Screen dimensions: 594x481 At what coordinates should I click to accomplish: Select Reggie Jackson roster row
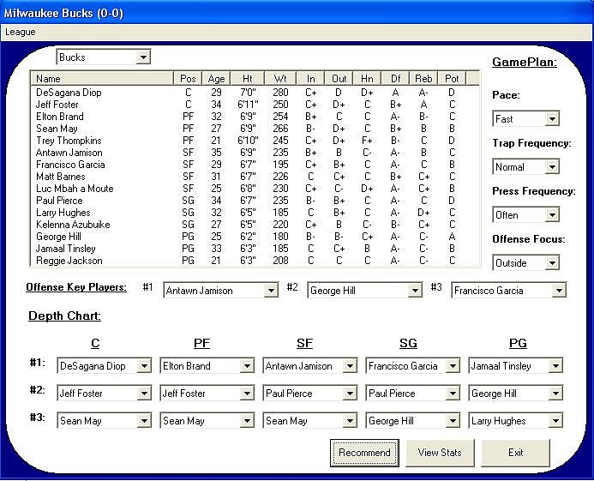255,261
